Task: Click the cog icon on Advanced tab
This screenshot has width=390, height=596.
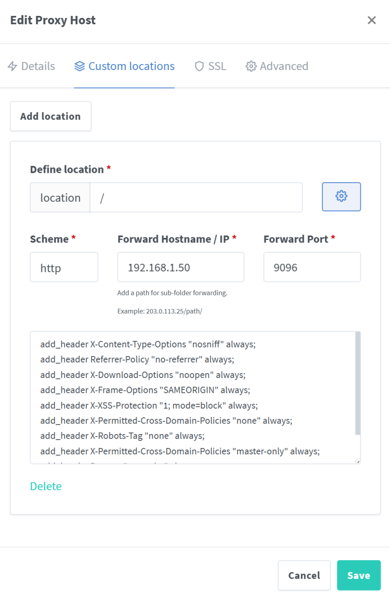Action: point(251,66)
